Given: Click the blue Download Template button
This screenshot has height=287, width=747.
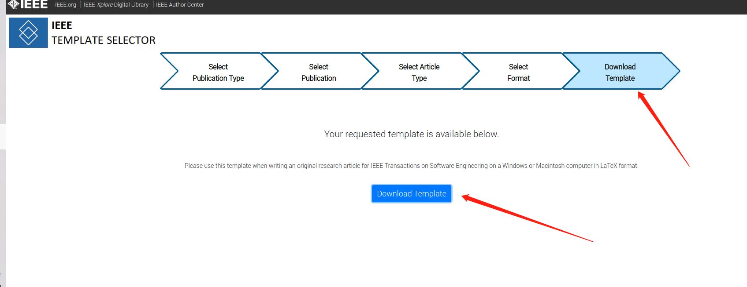Looking at the screenshot, I should pos(412,194).
